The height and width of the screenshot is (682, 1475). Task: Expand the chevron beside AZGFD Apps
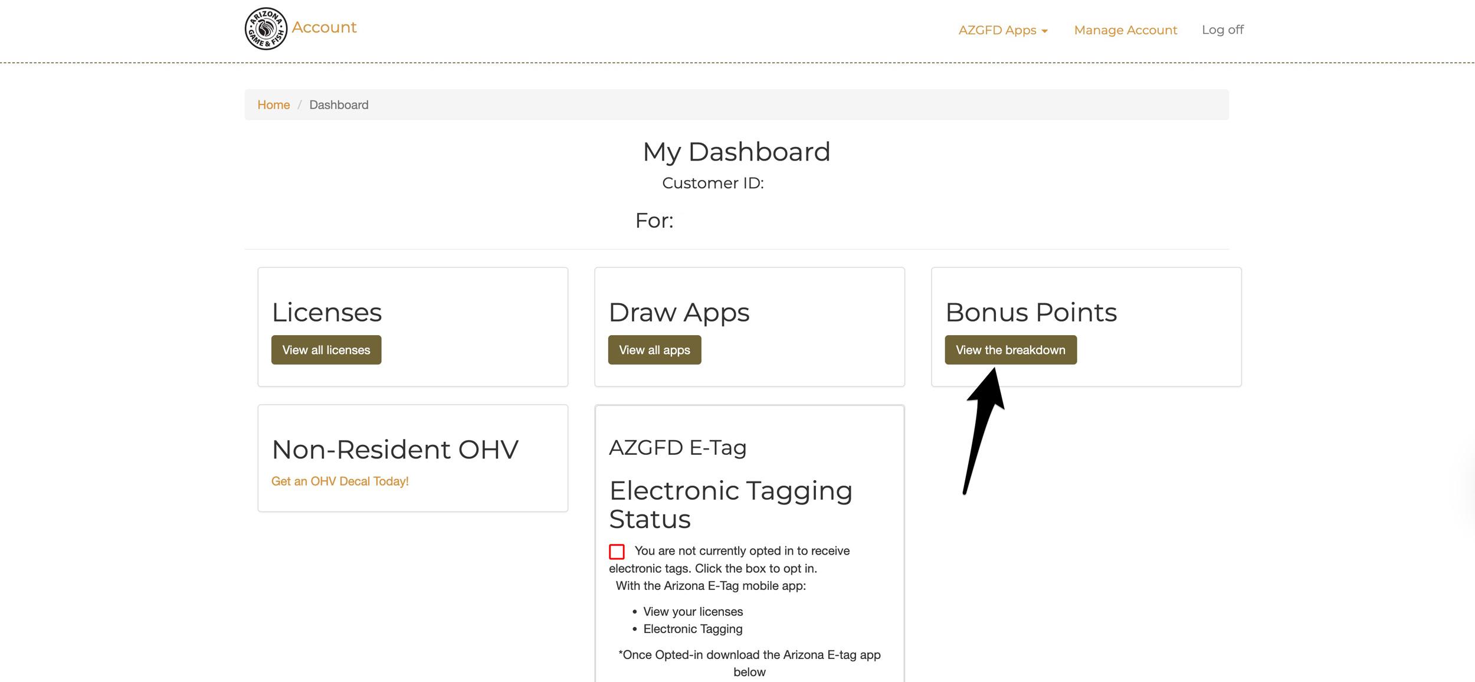click(1045, 31)
